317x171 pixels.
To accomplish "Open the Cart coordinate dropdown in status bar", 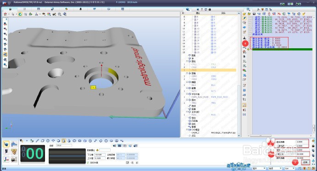I will [290, 168].
